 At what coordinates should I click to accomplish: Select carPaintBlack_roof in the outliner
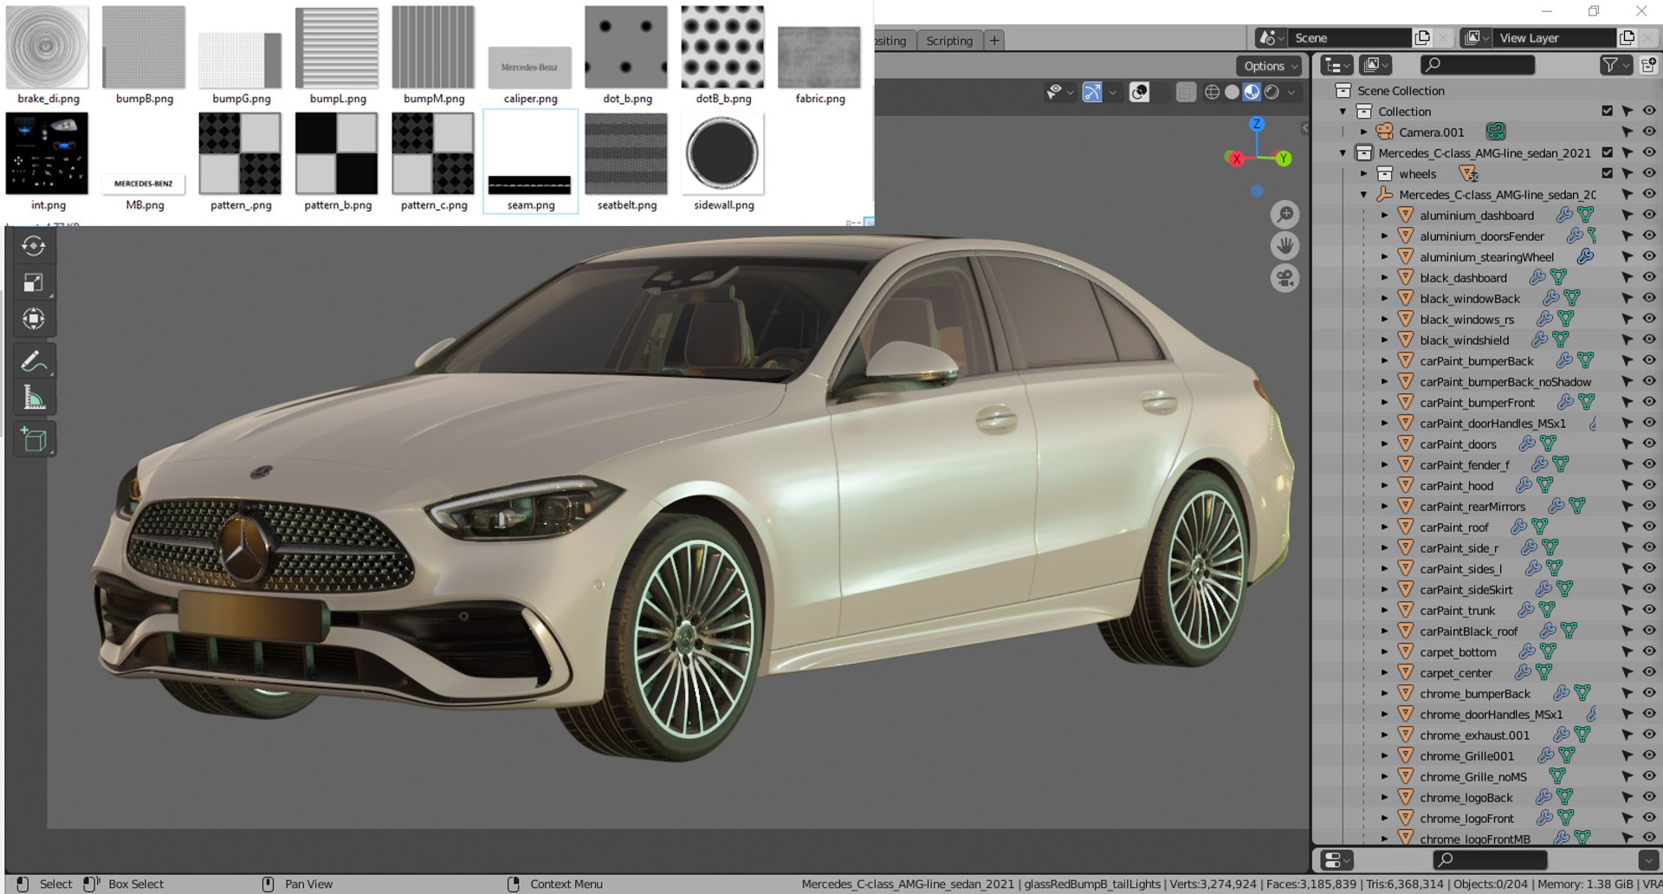click(1468, 631)
